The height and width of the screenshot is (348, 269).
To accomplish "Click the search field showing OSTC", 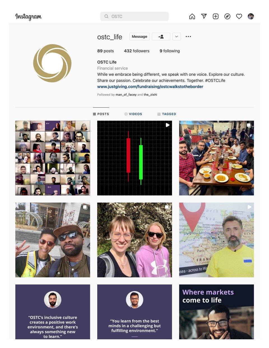I will (x=134, y=16).
